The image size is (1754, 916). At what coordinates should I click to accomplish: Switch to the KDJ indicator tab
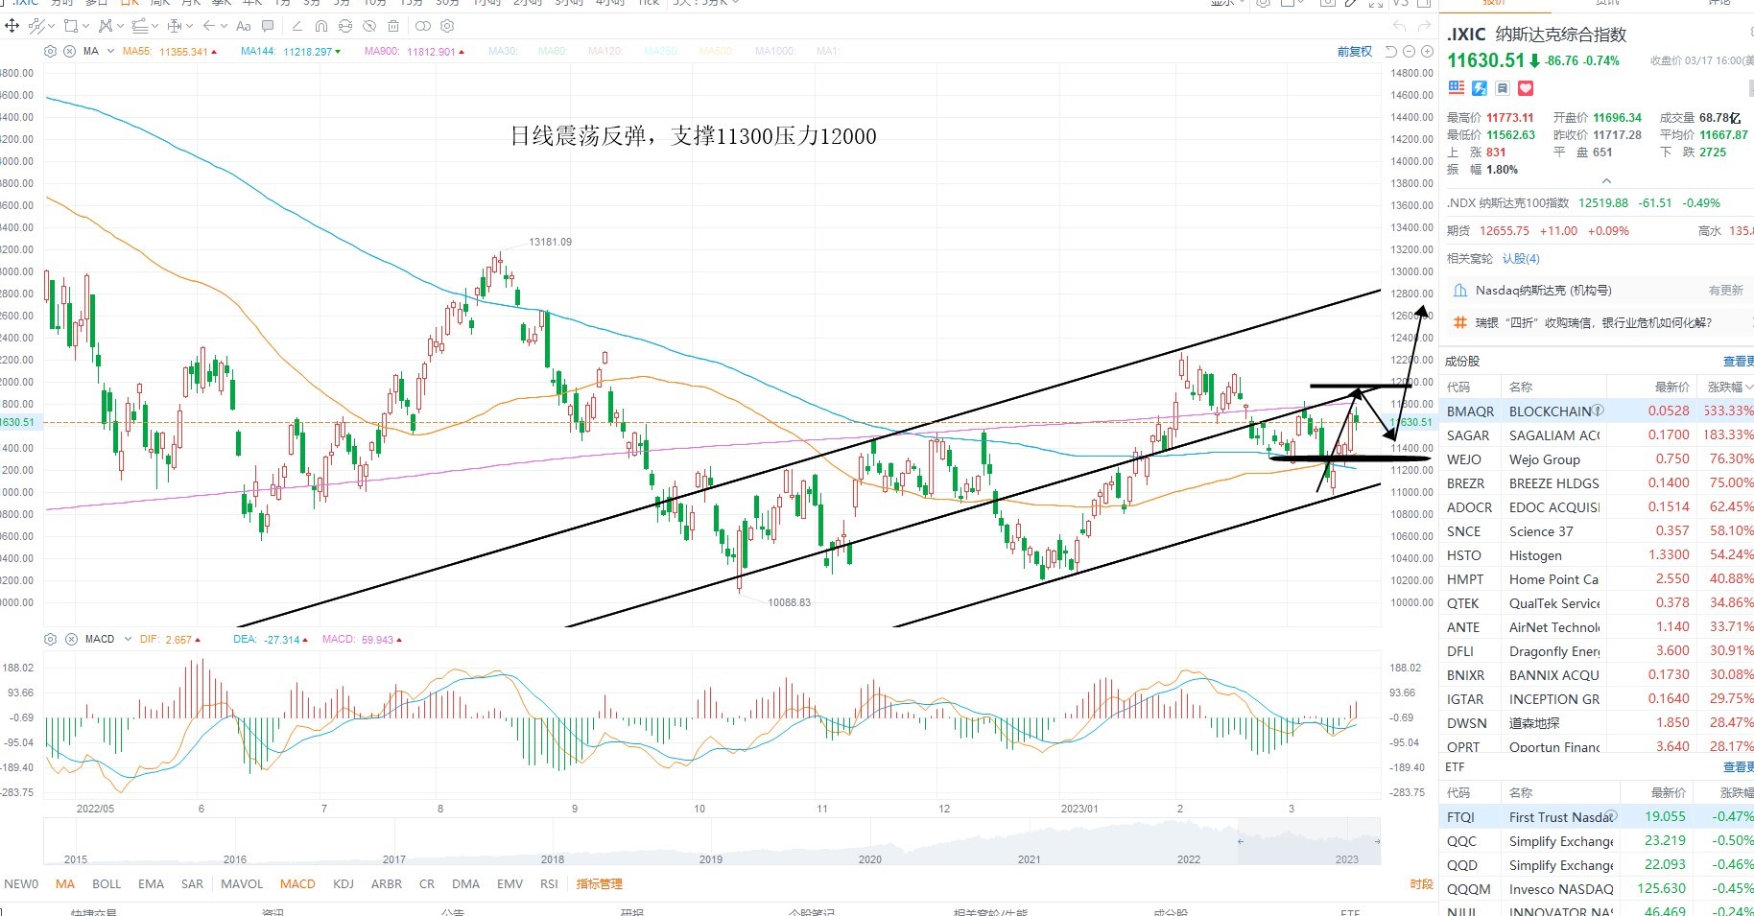point(344,884)
